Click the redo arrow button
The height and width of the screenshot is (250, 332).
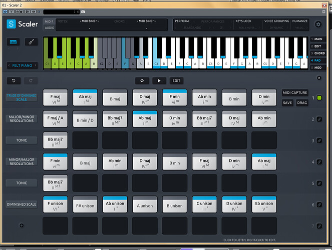click(x=31, y=80)
